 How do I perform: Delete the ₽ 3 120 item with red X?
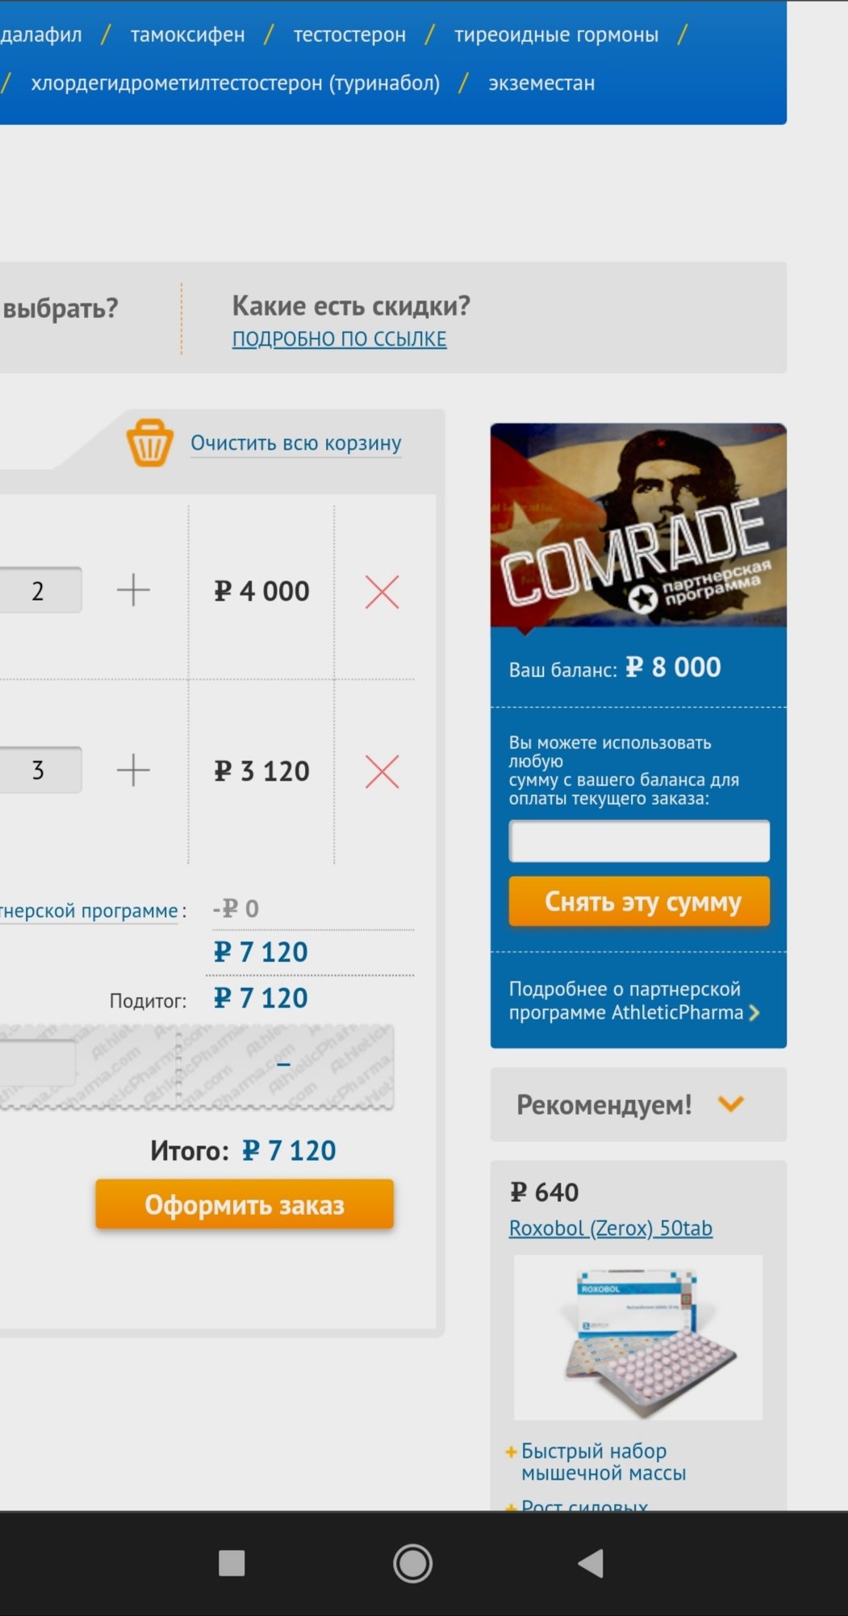point(382,772)
